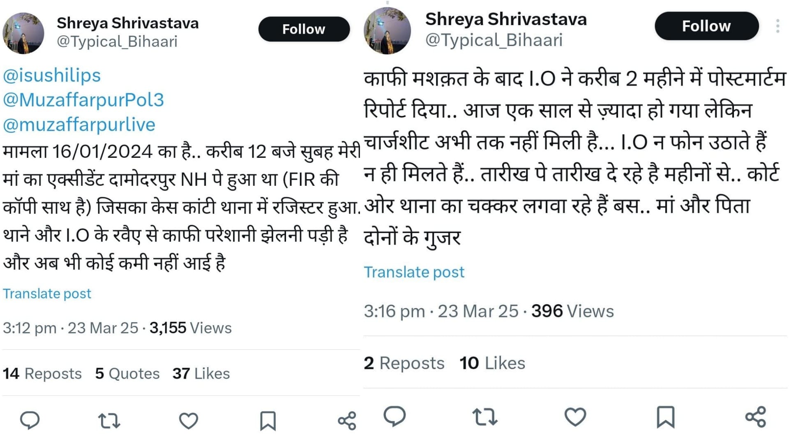Reply to the right post via comment icon

pos(394,416)
